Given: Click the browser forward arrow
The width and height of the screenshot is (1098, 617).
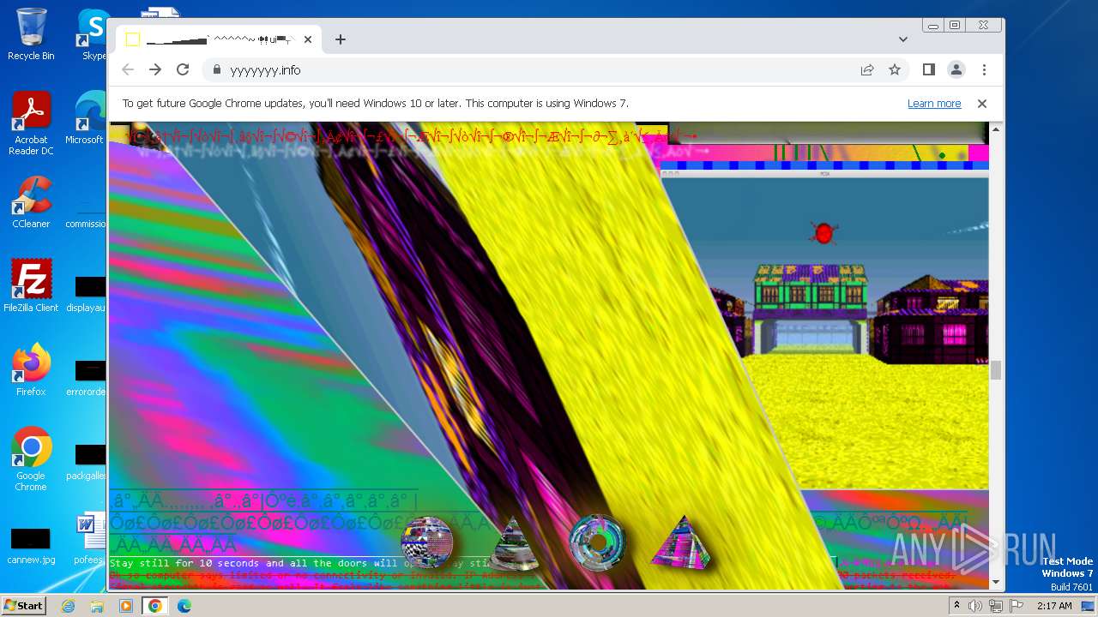Looking at the screenshot, I should (x=155, y=69).
